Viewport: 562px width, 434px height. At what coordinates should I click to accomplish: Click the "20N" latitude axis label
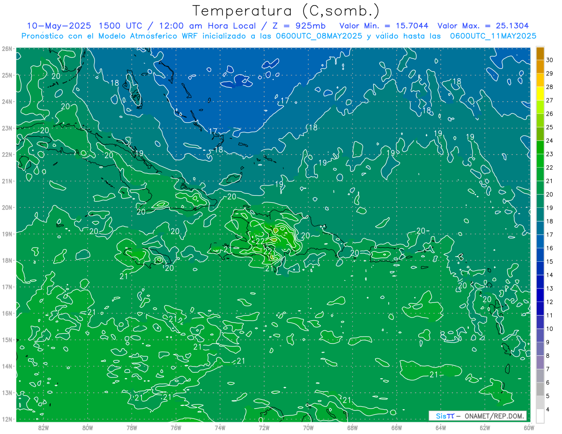7,207
